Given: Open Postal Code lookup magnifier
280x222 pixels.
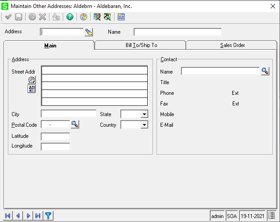Looking at the screenshot, I should (x=75, y=125).
